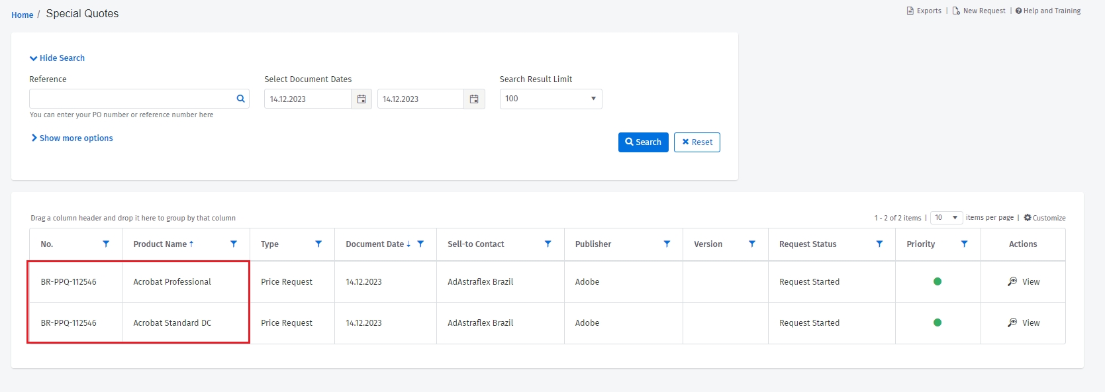Click the Reset button
Viewport: 1105px width, 392px height.
(697, 142)
